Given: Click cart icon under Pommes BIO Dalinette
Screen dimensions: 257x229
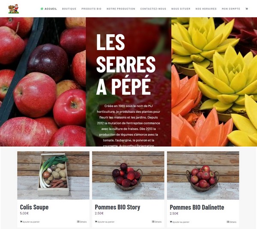Looking at the screenshot, I should pos(171,222).
